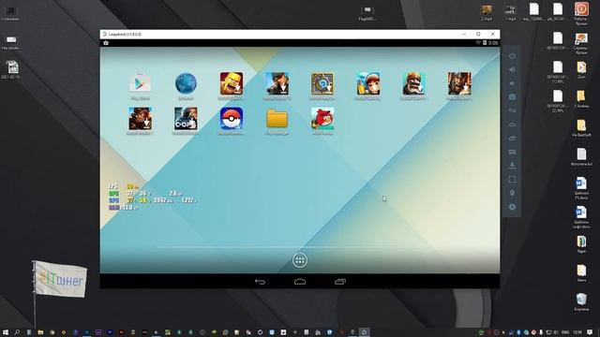Click the volume up sidebar icon

512,69
